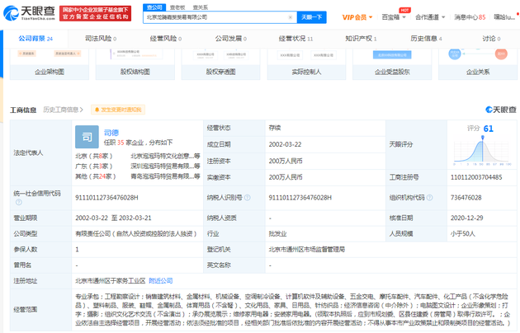This screenshot has height=333, width=520.
Task: Switch to the 司法风险 tab
Action: click(x=99, y=38)
